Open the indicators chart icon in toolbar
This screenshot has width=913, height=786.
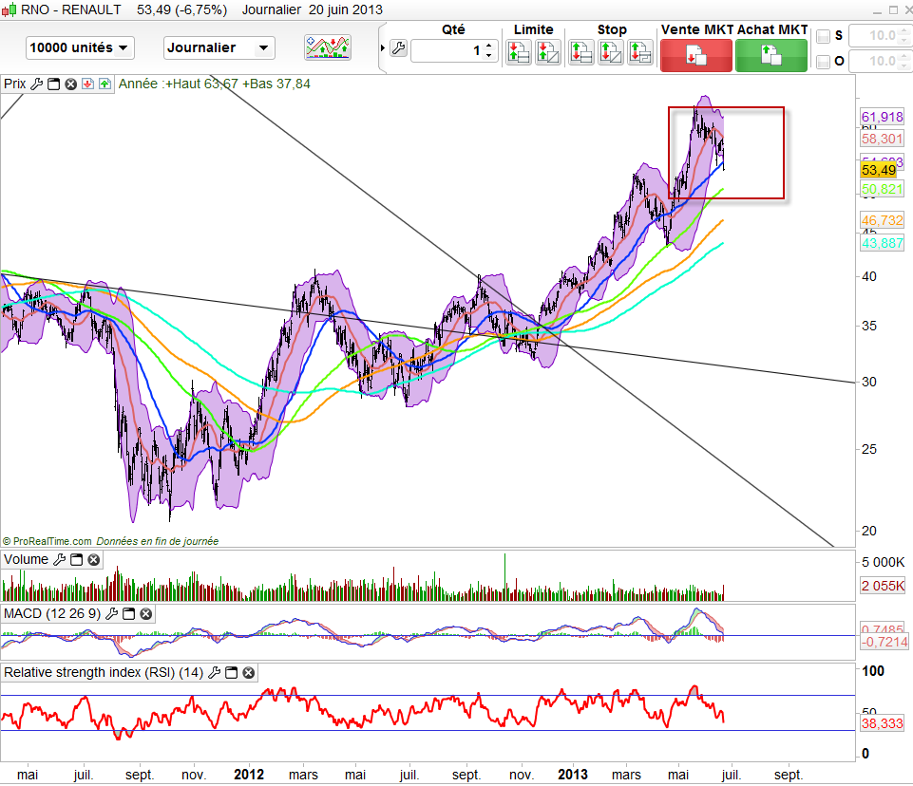tap(328, 47)
